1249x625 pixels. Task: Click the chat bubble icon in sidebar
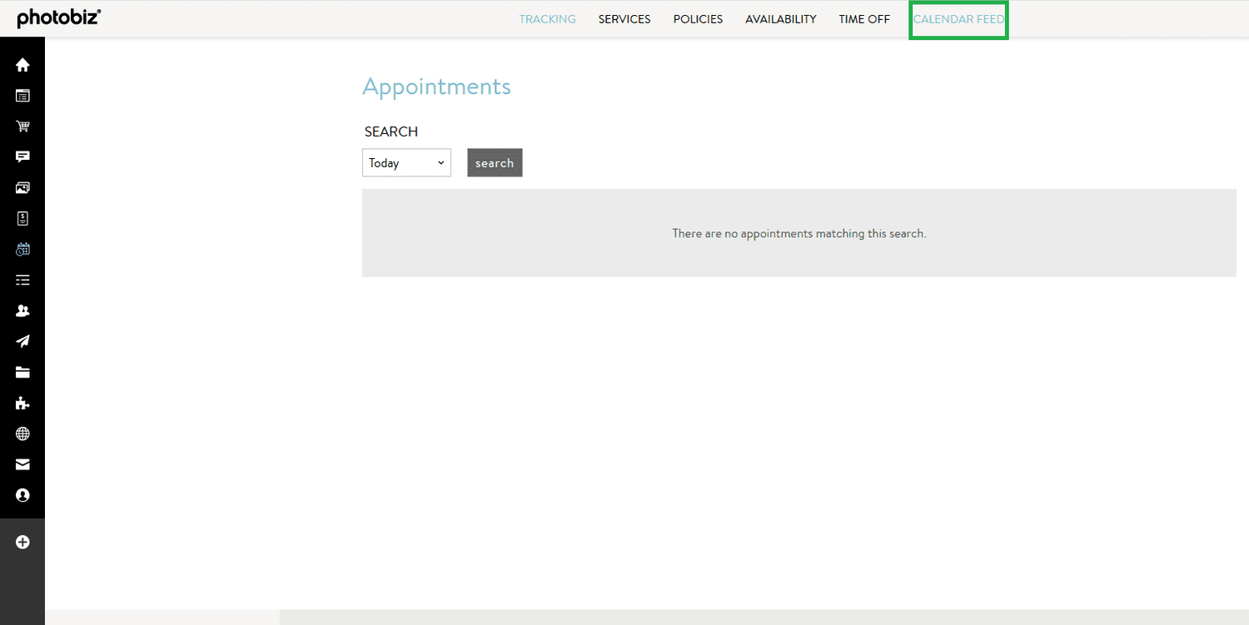22,157
